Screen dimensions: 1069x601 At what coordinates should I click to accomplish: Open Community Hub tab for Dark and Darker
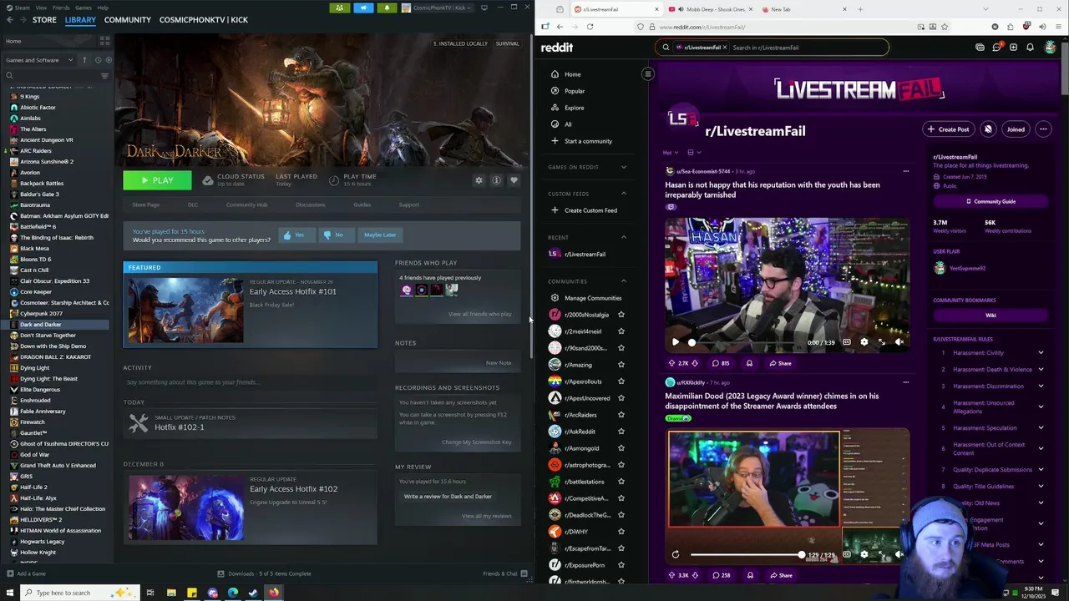point(246,205)
